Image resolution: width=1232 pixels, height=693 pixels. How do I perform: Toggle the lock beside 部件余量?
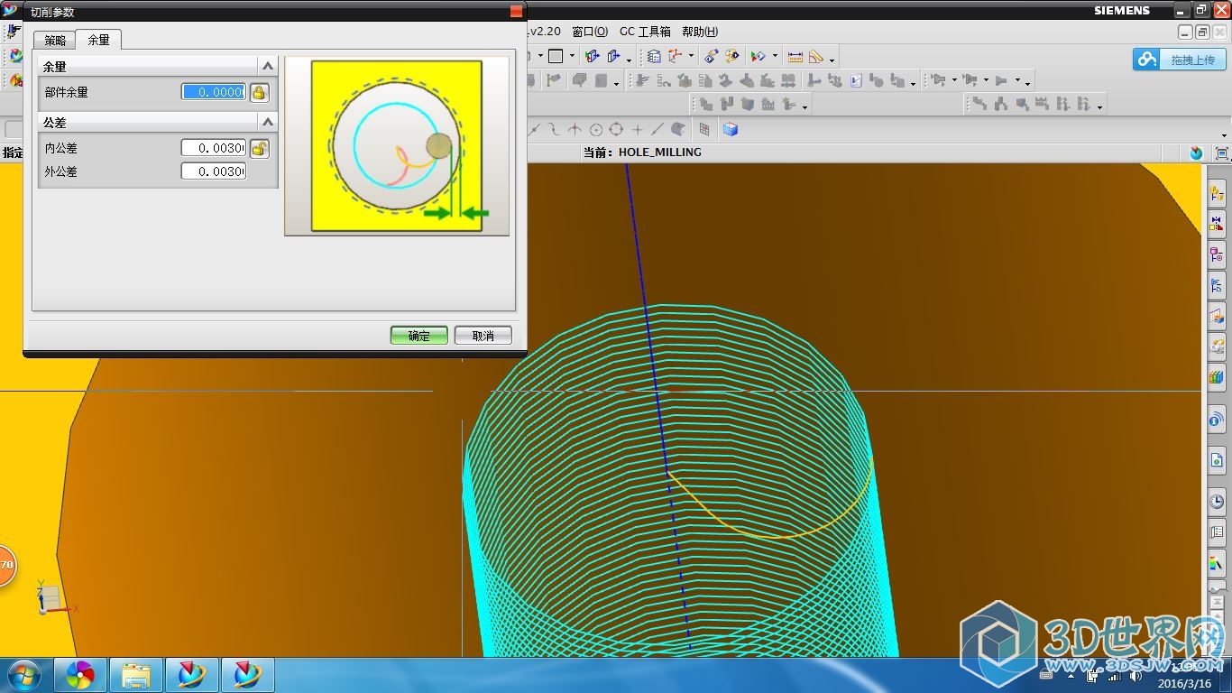[259, 92]
